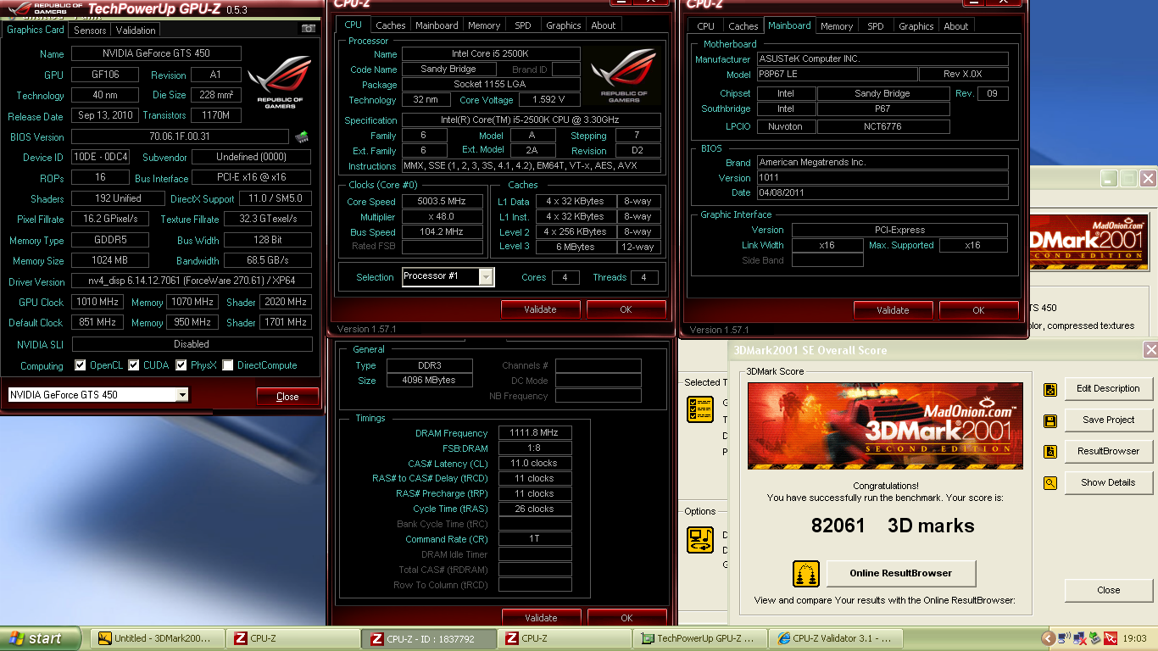Image resolution: width=1158 pixels, height=651 pixels.
Task: Click Close button in GPU-Z
Action: click(287, 397)
